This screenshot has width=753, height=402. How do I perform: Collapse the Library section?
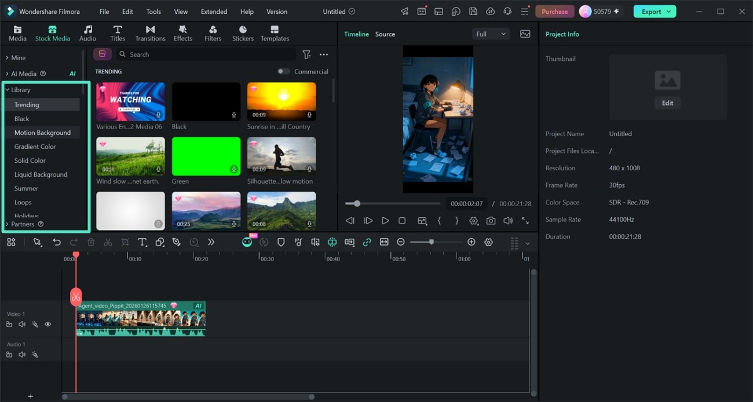click(x=7, y=90)
